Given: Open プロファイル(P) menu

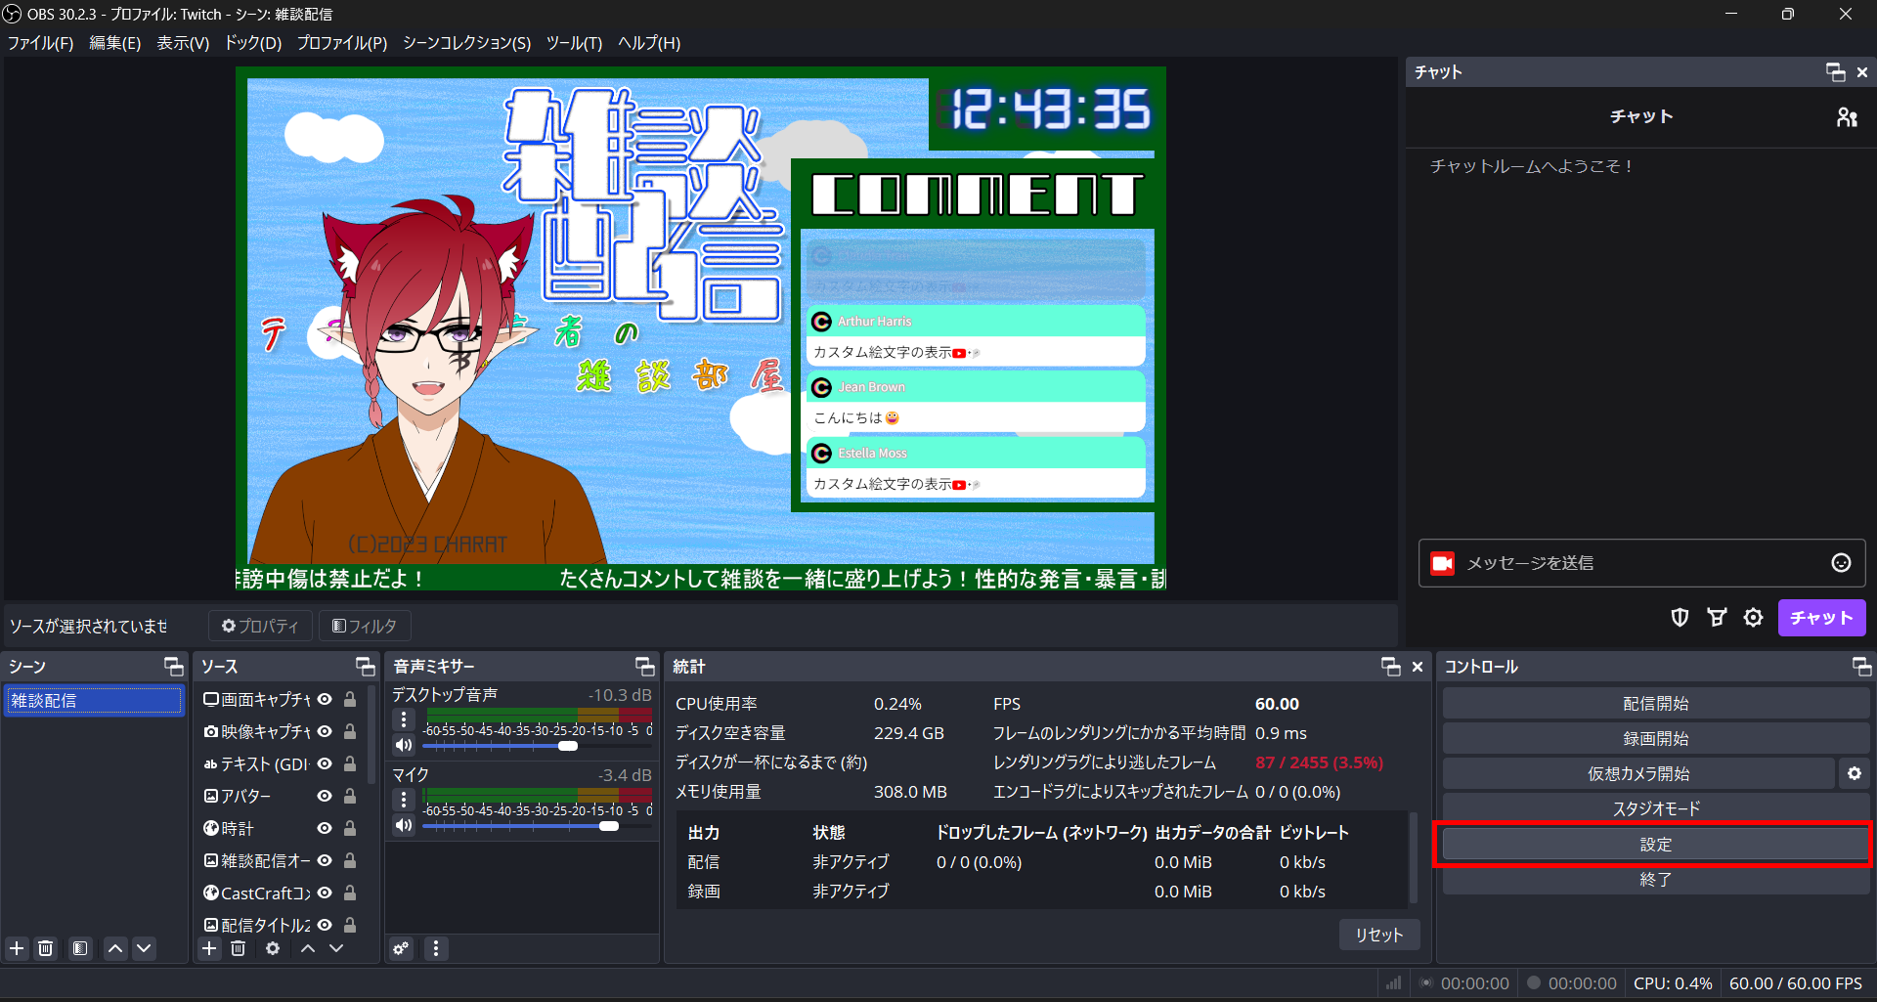Looking at the screenshot, I should pyautogui.click(x=342, y=43).
